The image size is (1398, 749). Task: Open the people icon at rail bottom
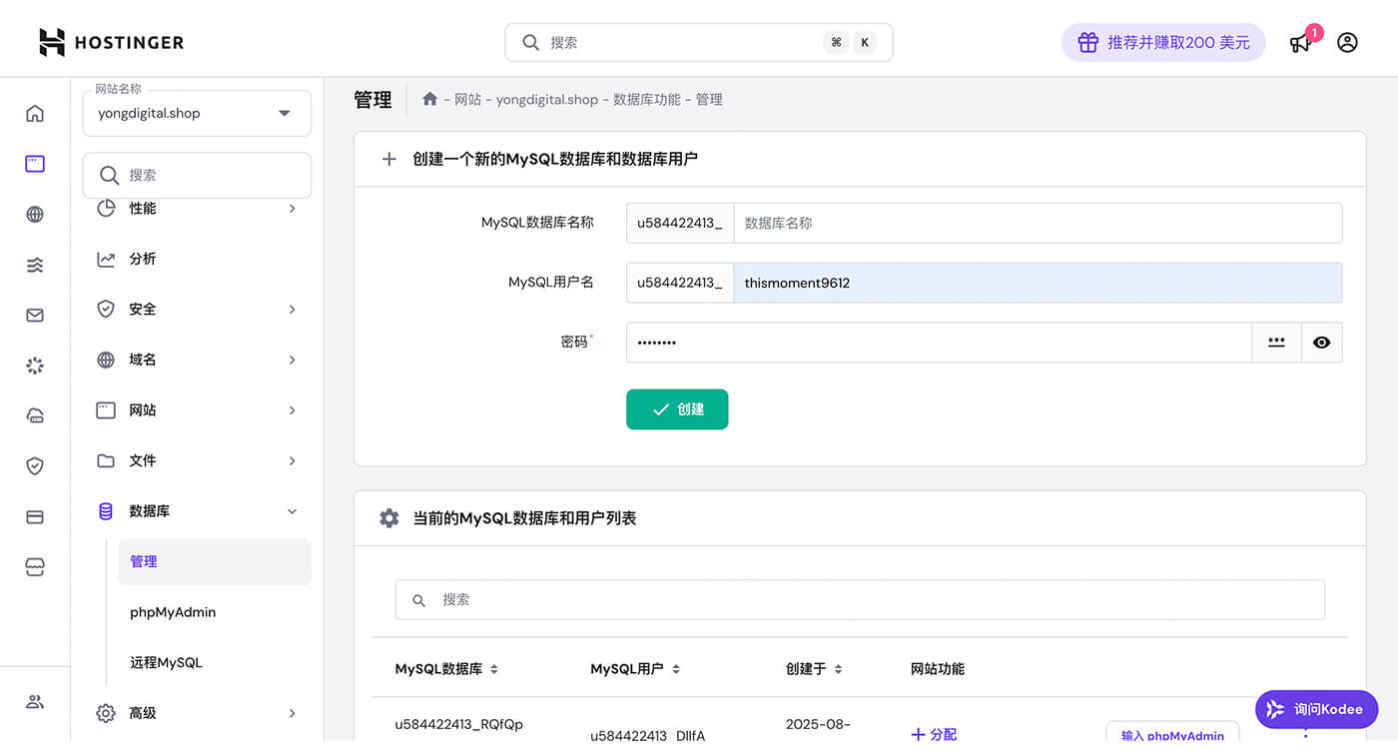35,701
